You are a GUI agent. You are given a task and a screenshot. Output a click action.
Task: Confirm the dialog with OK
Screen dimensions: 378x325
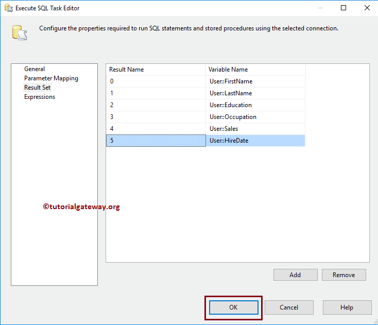234,307
